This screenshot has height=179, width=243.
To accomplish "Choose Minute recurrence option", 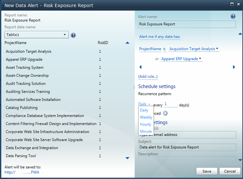I will (x=146, y=131).
